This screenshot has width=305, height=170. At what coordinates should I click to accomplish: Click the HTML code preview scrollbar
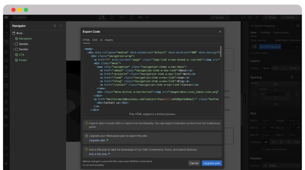tap(220, 51)
